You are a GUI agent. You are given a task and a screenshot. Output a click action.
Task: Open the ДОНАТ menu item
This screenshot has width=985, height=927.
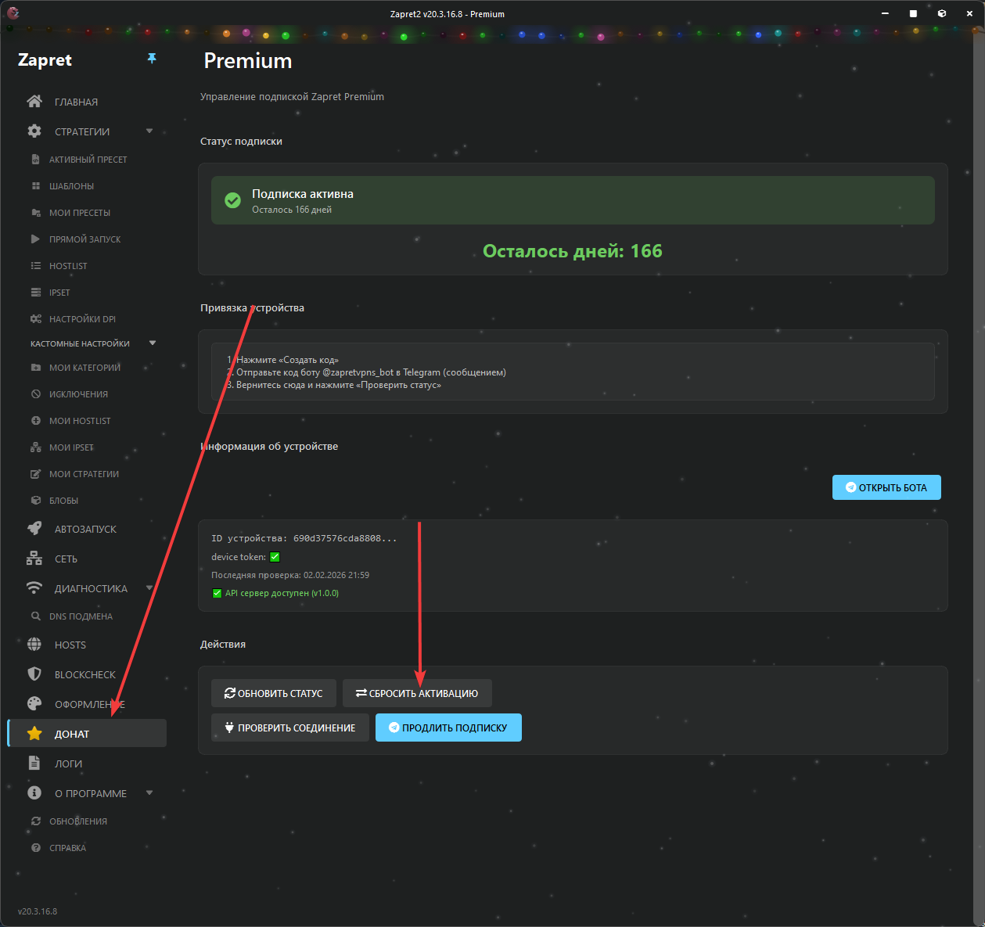[x=87, y=734]
